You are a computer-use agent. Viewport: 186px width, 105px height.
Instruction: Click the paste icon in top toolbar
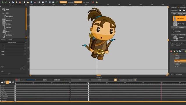pyautogui.click(x=17, y=2)
